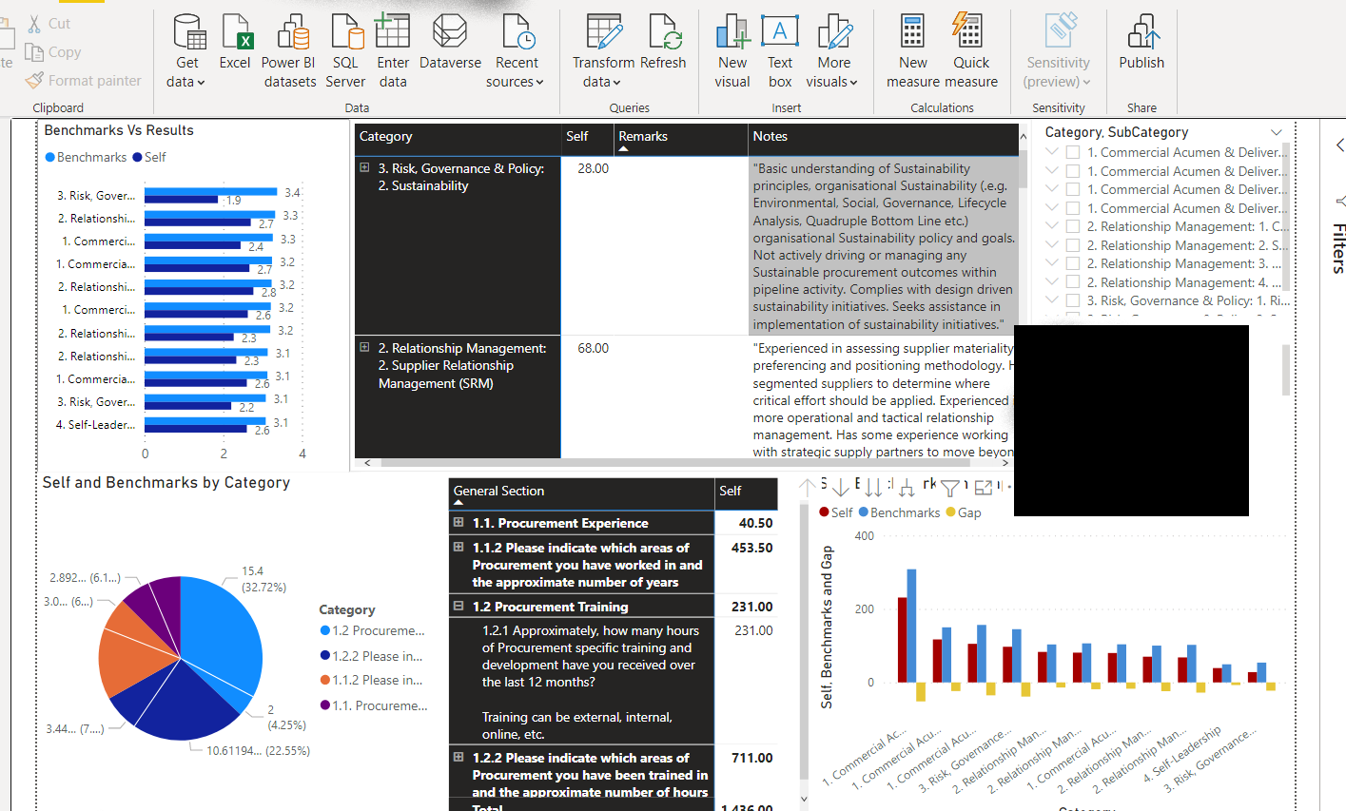Click the 4. Self-Leader... bar label
This screenshot has height=811, width=1346.
click(x=95, y=425)
